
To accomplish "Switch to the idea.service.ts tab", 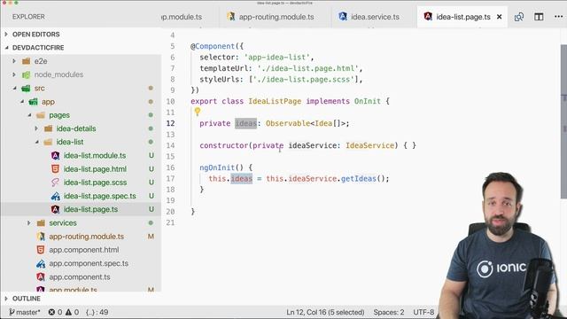I will (x=374, y=17).
